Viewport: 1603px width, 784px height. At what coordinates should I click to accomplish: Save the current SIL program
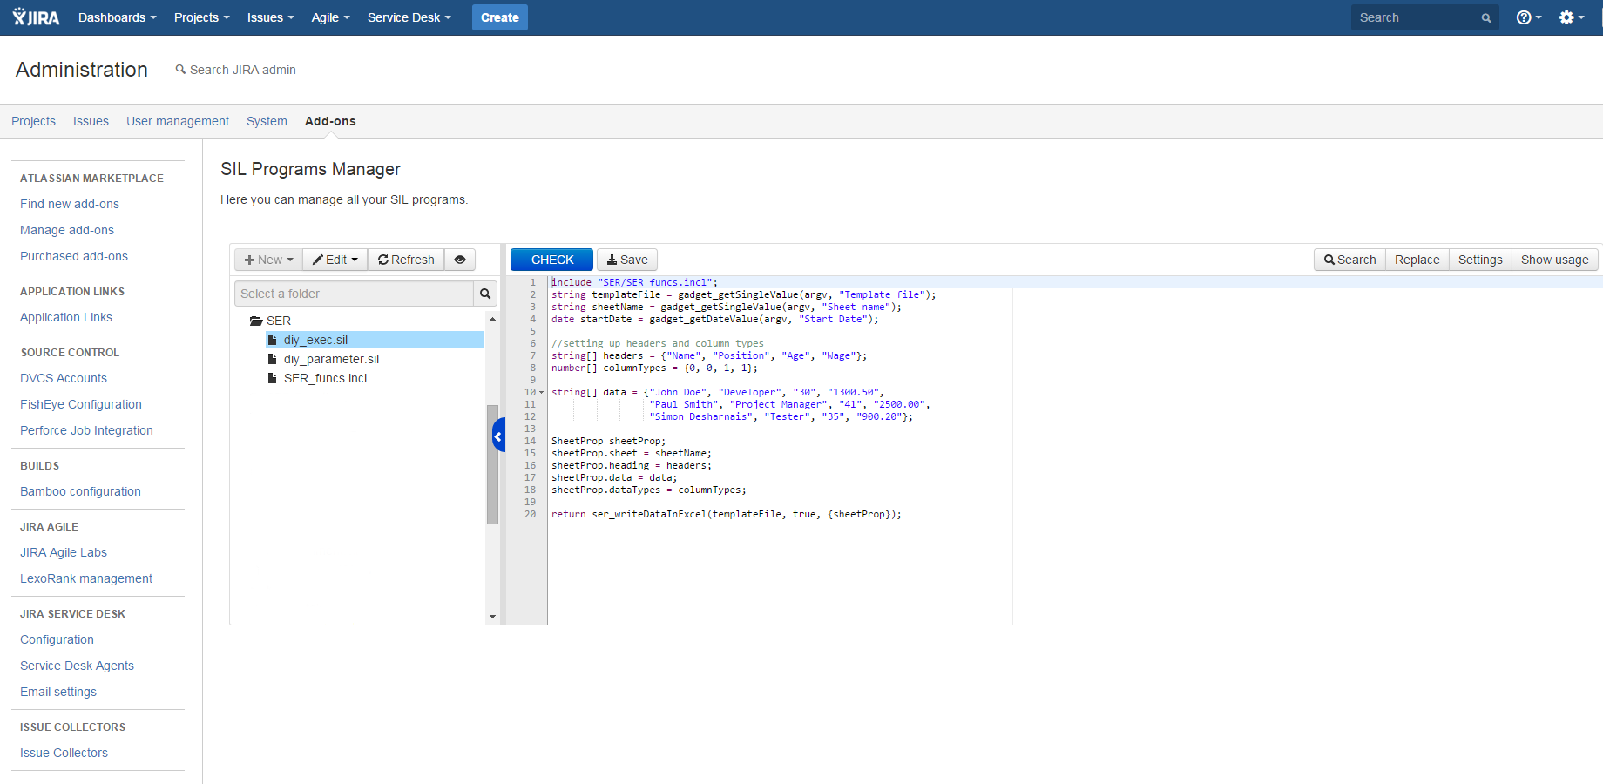click(627, 260)
